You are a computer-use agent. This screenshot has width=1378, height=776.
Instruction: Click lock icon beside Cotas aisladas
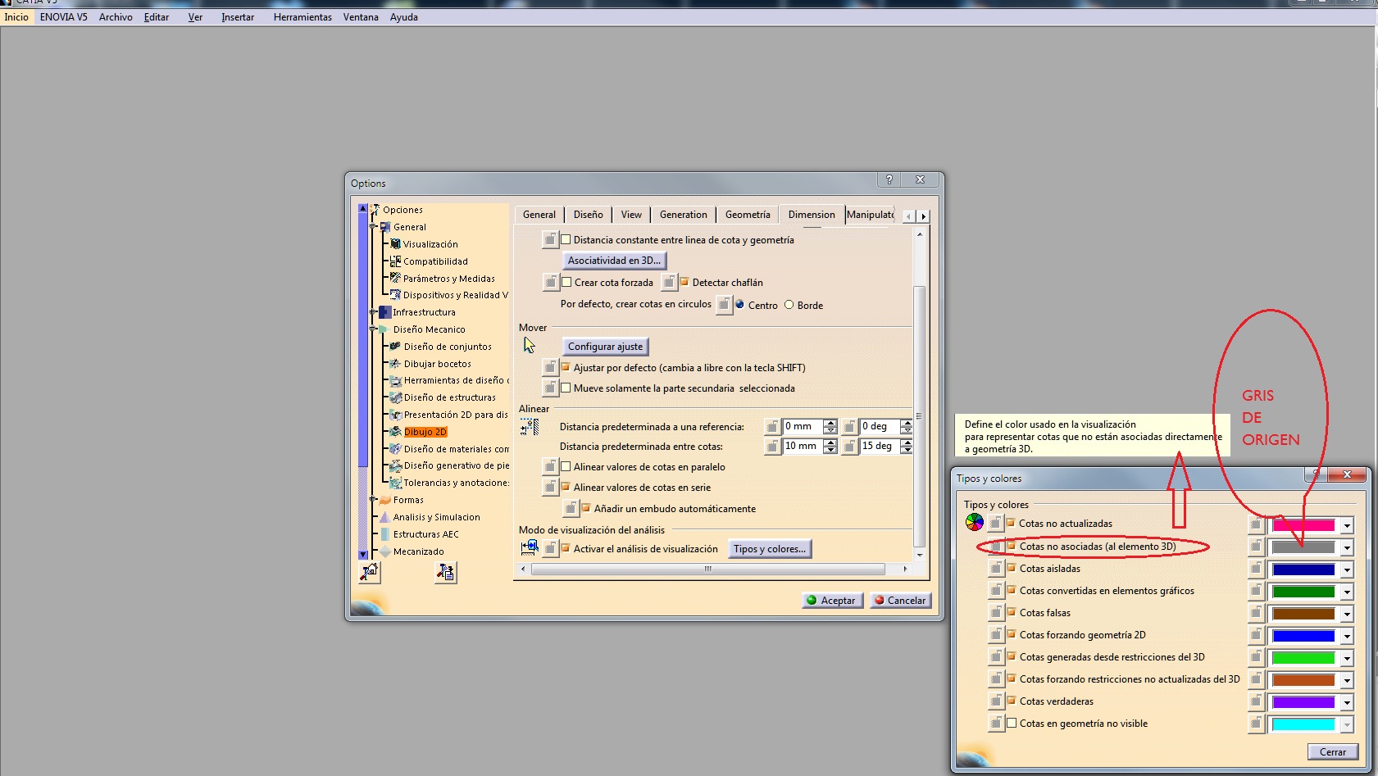pos(995,568)
